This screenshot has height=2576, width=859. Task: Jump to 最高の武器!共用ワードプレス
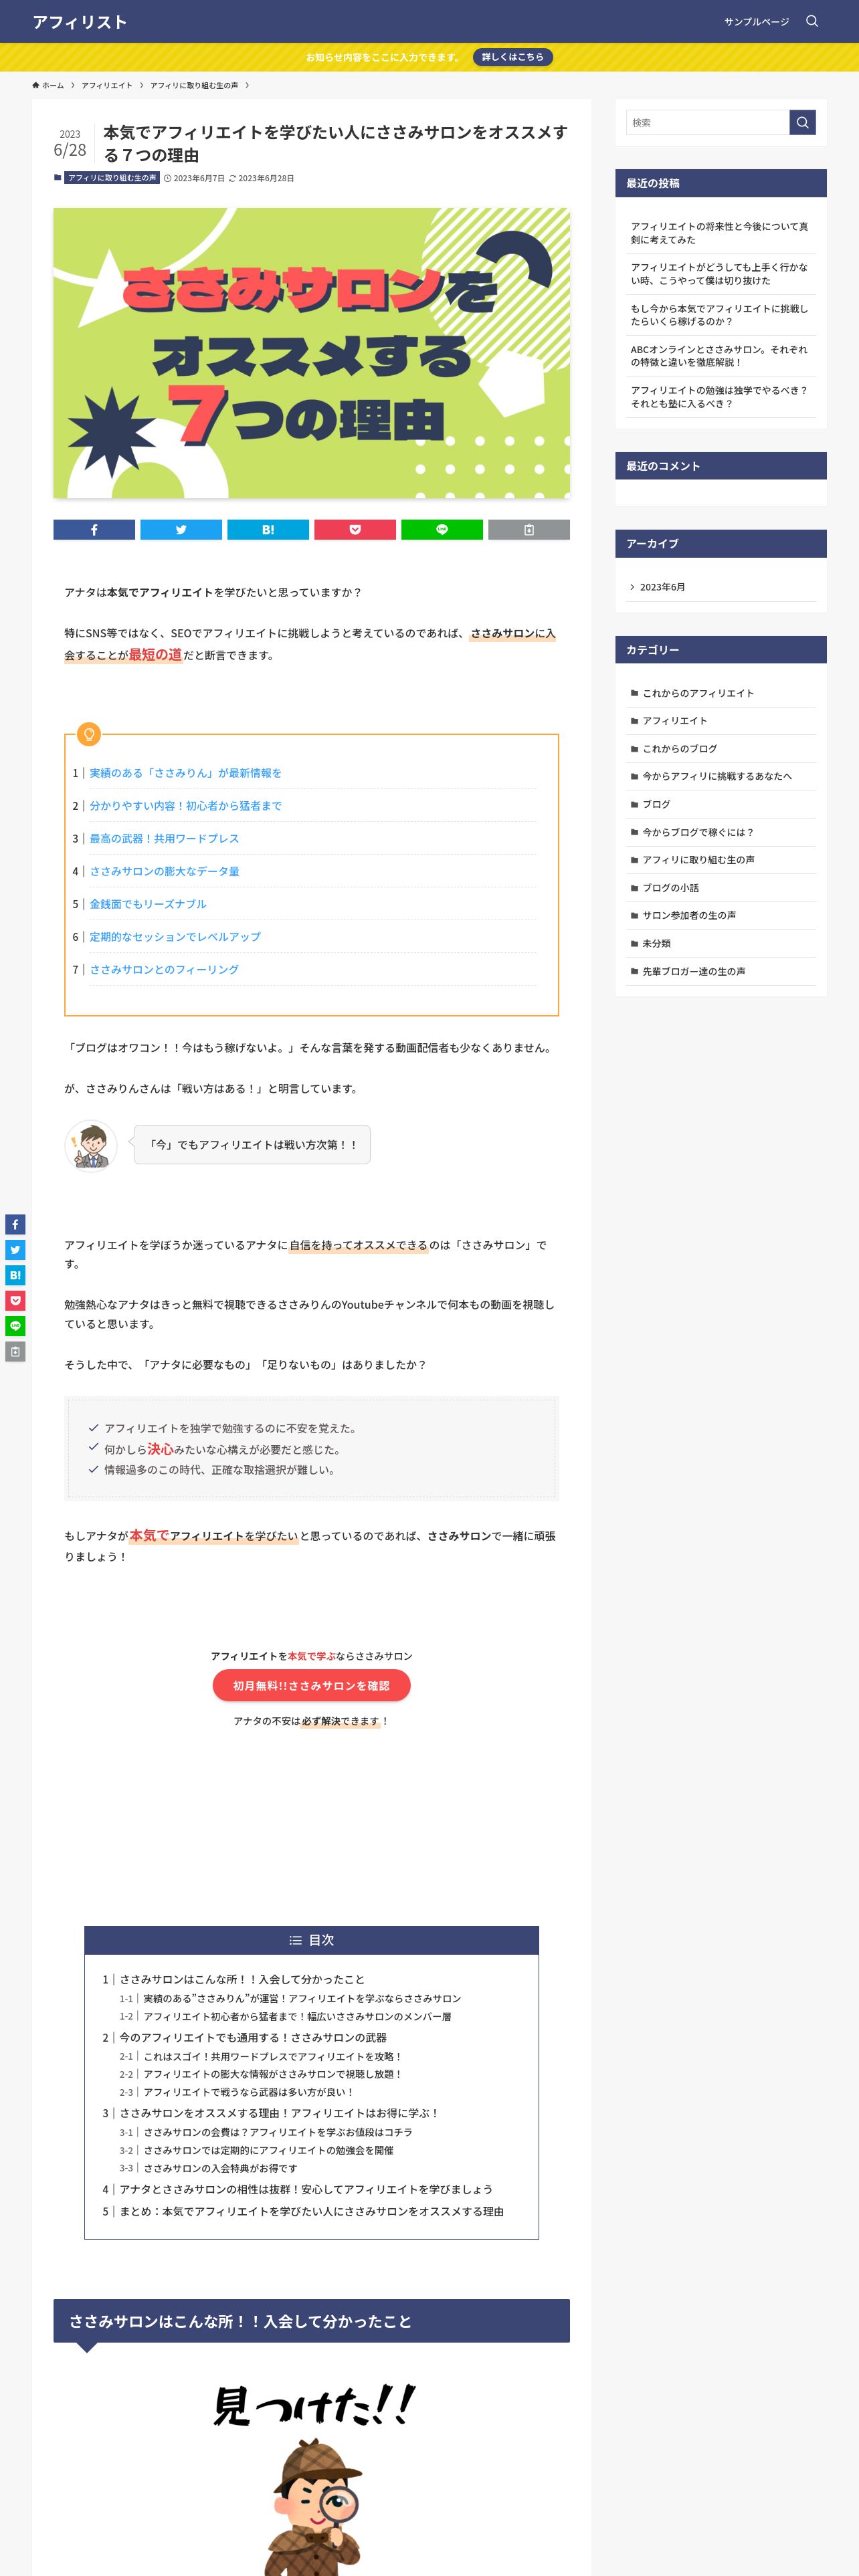pyautogui.click(x=164, y=838)
